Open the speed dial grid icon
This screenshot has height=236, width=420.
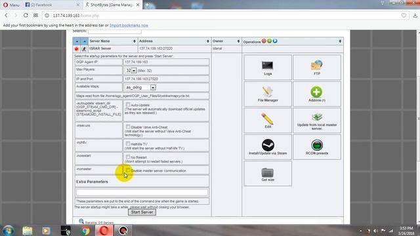pyautogui.click(x=35, y=16)
